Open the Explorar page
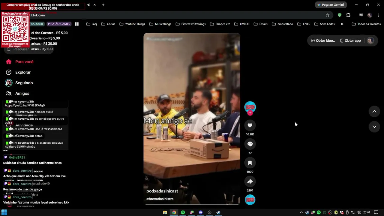Screen dimensions: 384x216 [x=18, y=72]
